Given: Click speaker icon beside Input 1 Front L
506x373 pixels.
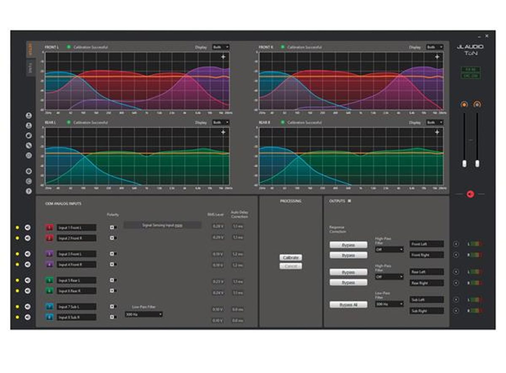Looking at the screenshot, I should pos(27,228).
